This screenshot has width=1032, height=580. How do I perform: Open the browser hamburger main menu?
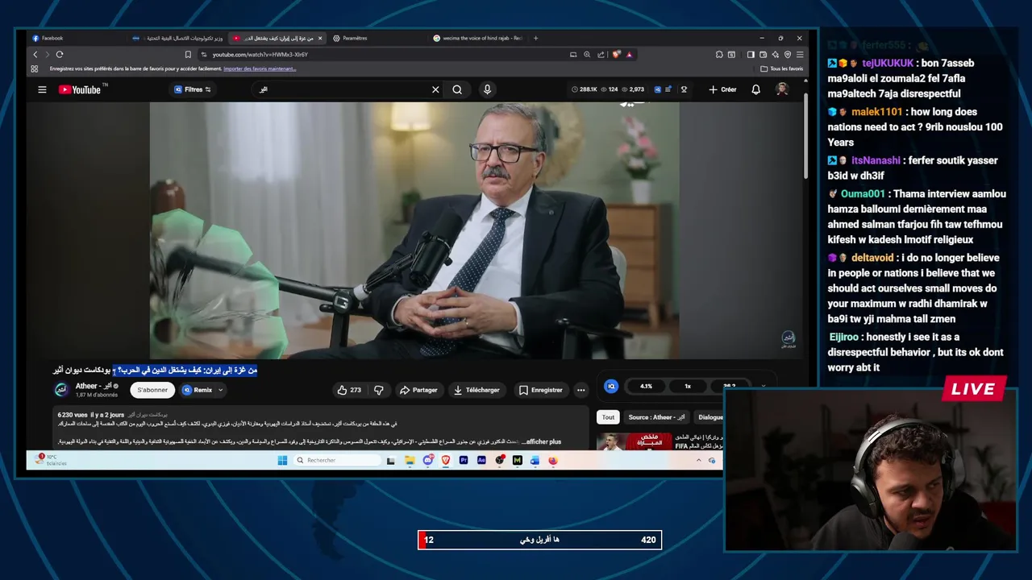pos(799,55)
